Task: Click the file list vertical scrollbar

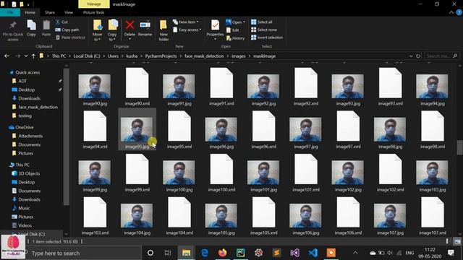Action: [459, 147]
